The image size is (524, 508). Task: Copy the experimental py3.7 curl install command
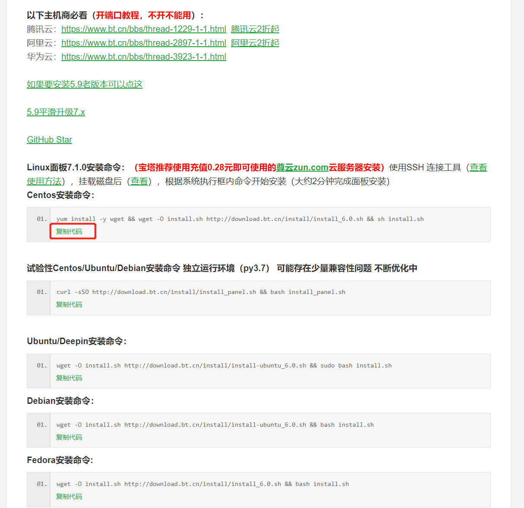coord(69,305)
